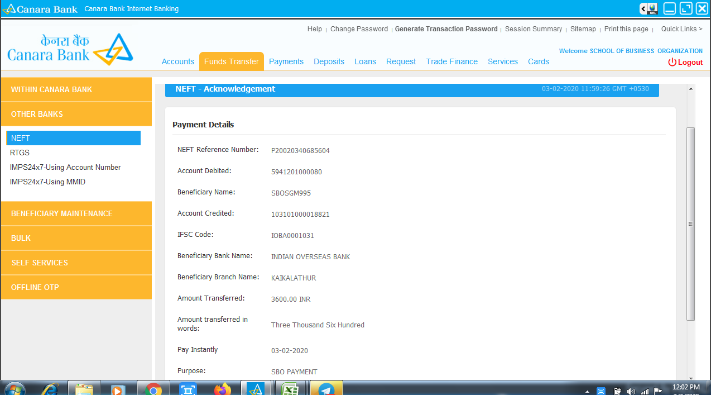Screen dimensions: 711x395
Task: Open the Cards menu
Action: pos(539,61)
